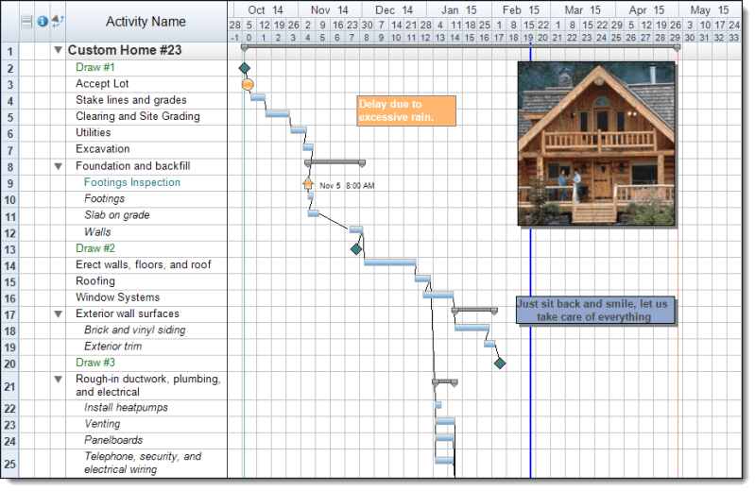Click the blue info column icon
Screen dimensions: 755x491
(43, 21)
